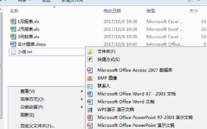Expand the 分组依据(P) submenu arrow
The image size is (207, 129).
click(82, 107)
